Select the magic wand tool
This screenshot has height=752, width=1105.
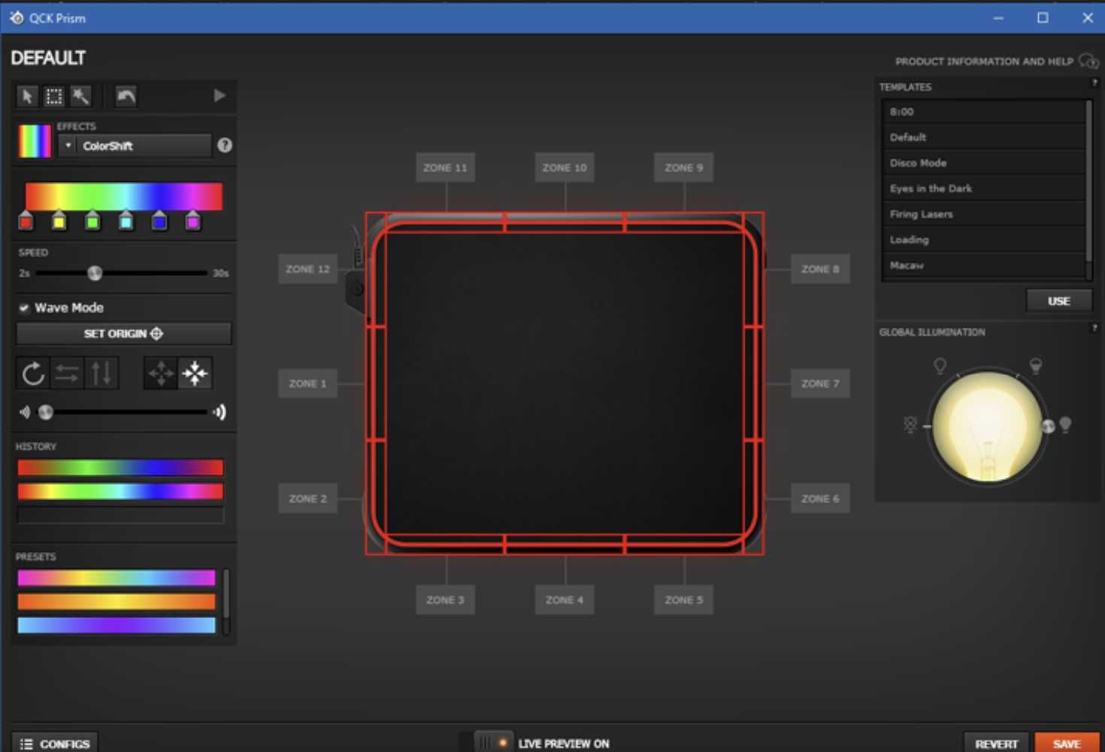pyautogui.click(x=80, y=96)
